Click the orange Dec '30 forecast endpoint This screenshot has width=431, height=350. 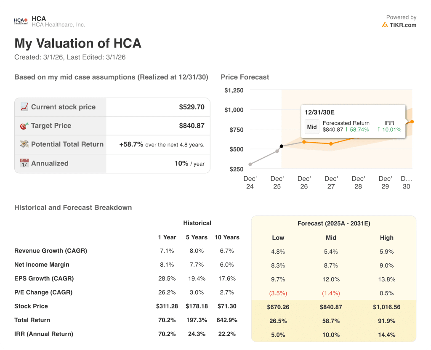pos(412,122)
